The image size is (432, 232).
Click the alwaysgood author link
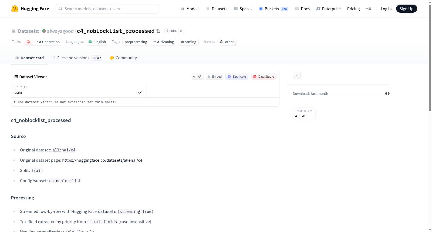point(60,31)
